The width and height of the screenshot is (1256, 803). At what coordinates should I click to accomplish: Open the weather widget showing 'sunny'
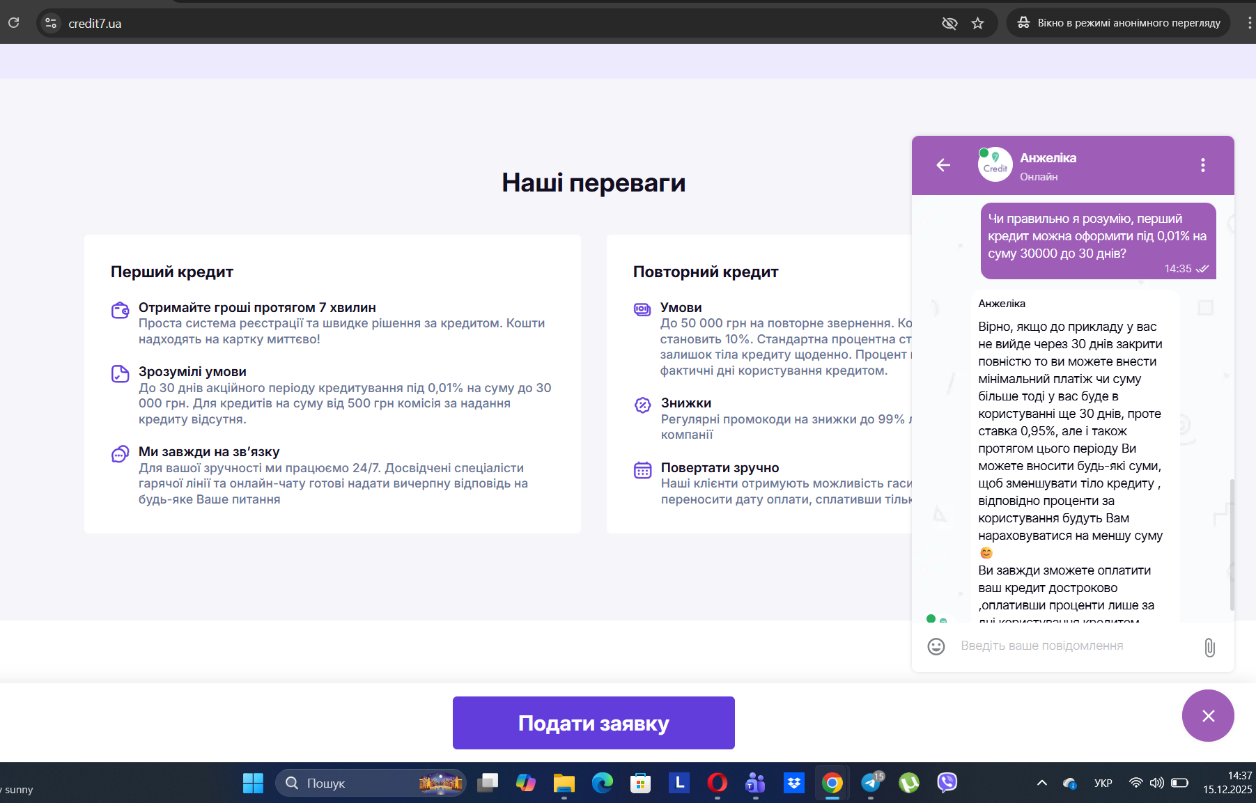click(x=18, y=789)
